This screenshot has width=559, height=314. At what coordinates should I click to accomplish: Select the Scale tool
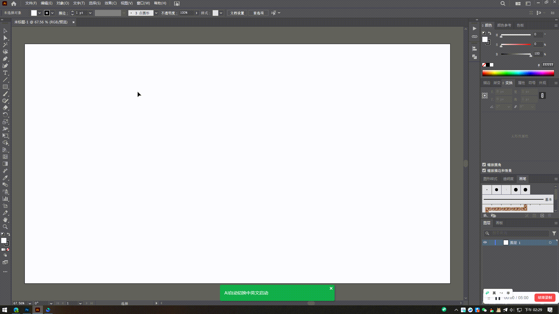[5, 122]
